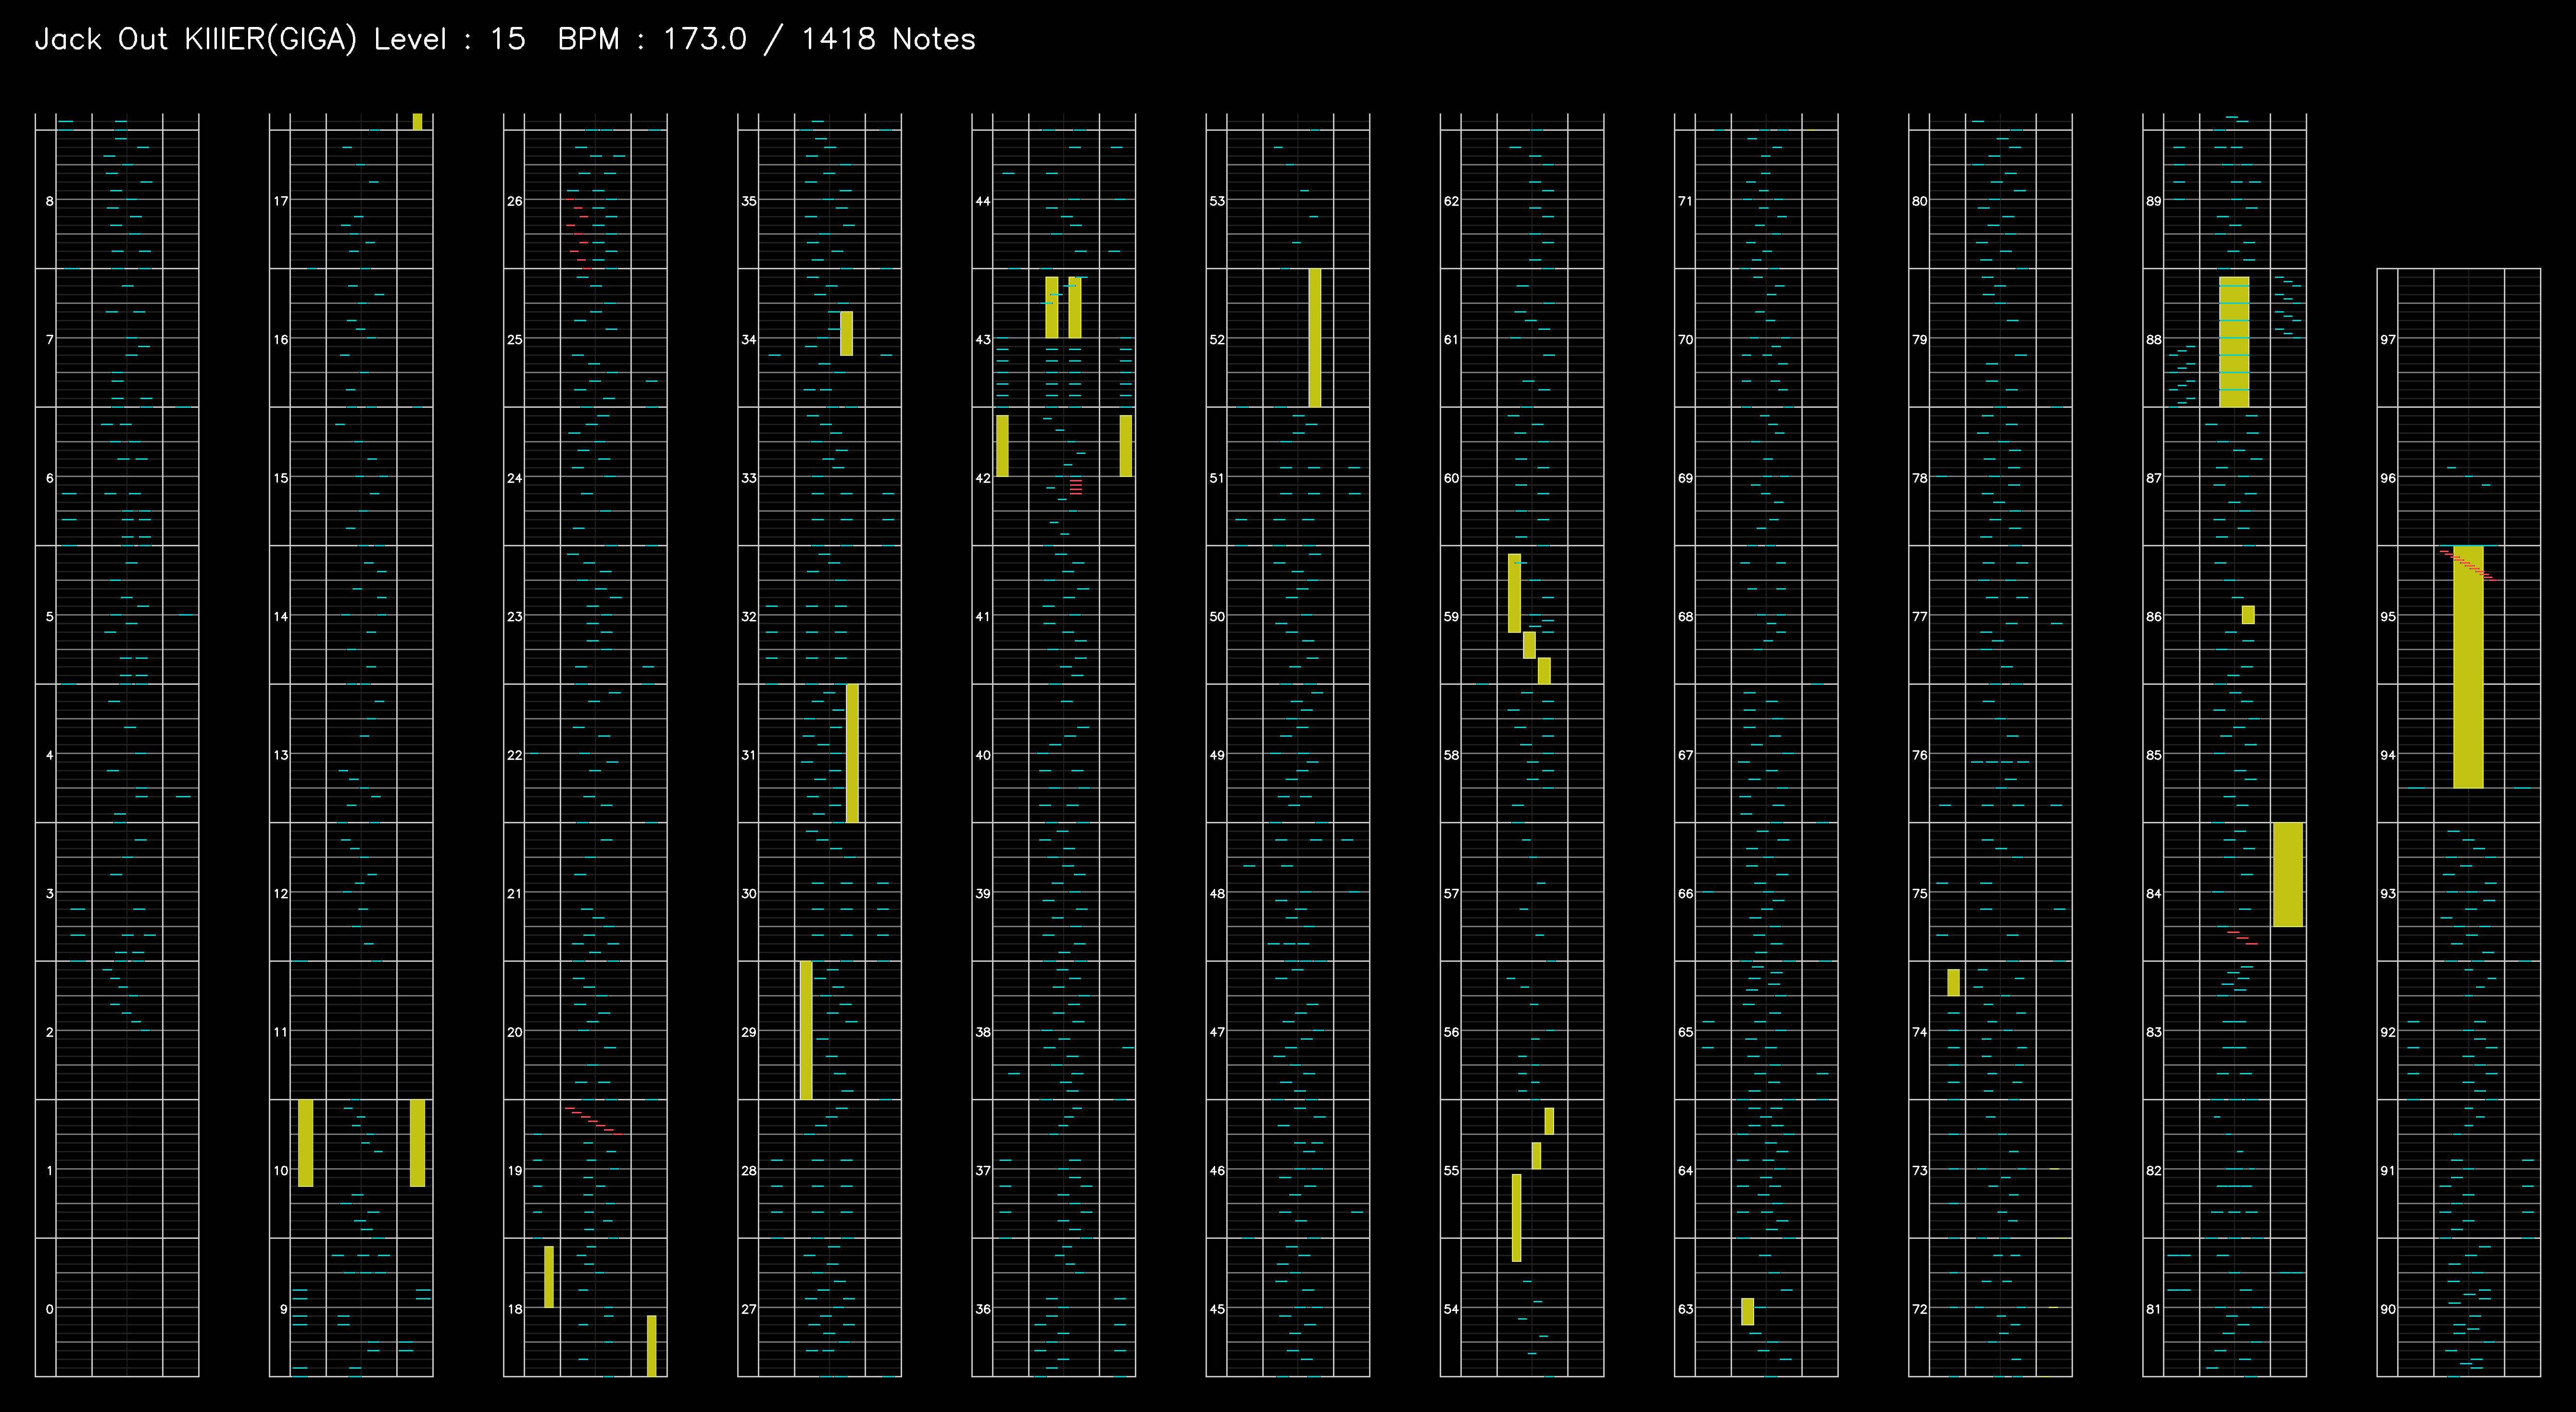
Task: Click the long yellow note spanning measures 94-95
Action: pos(2468,667)
